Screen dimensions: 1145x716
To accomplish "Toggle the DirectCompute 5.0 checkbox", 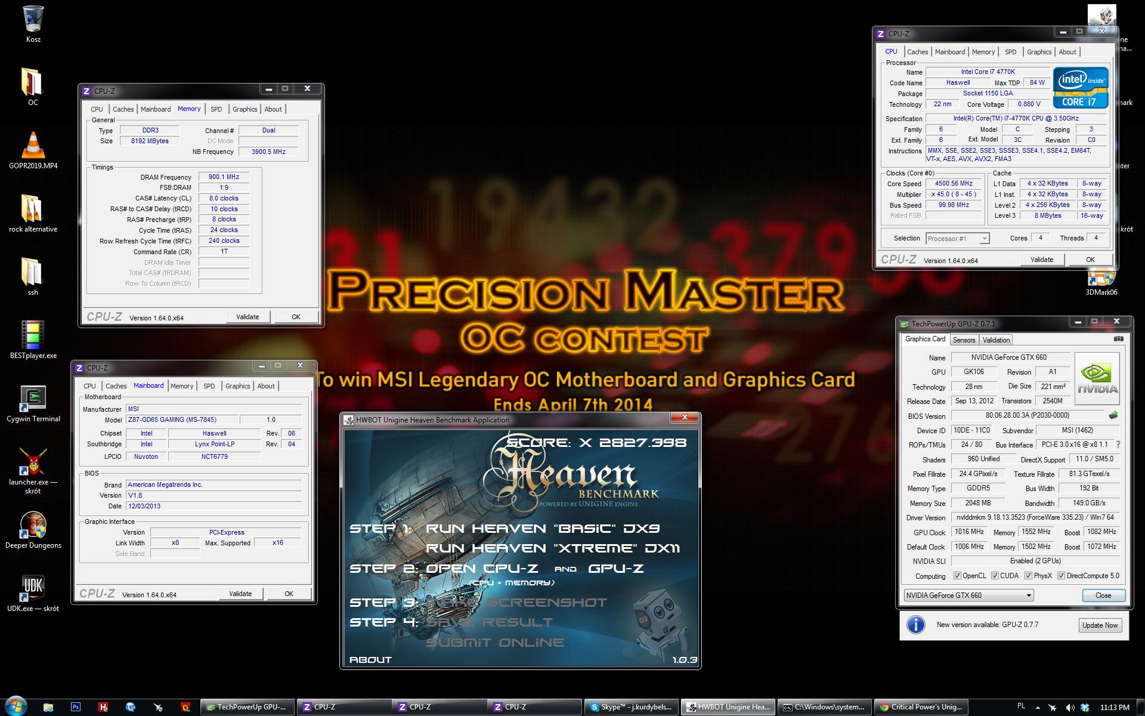I will point(1061,576).
